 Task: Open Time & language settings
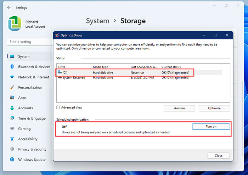click(32, 118)
